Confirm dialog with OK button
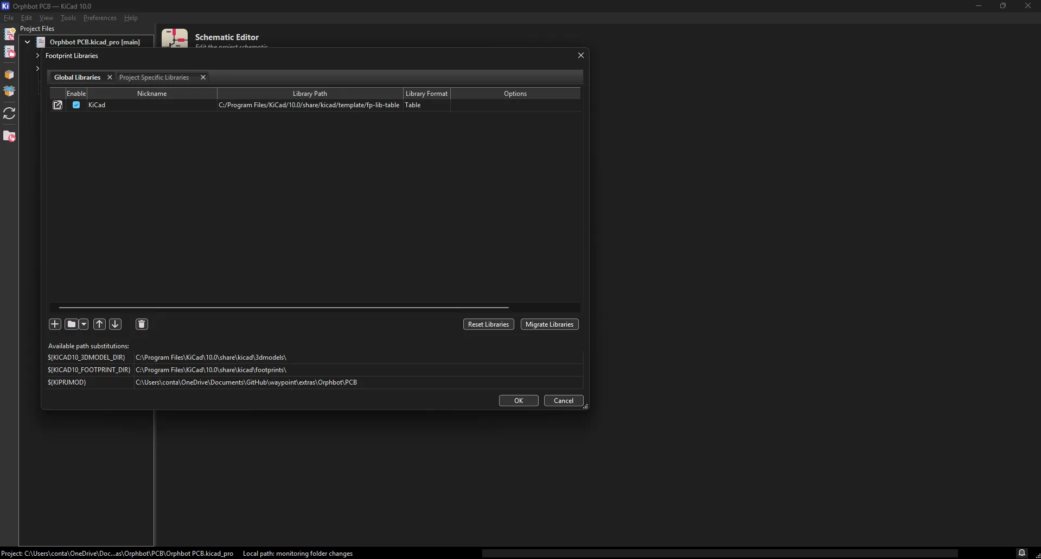 click(519, 400)
